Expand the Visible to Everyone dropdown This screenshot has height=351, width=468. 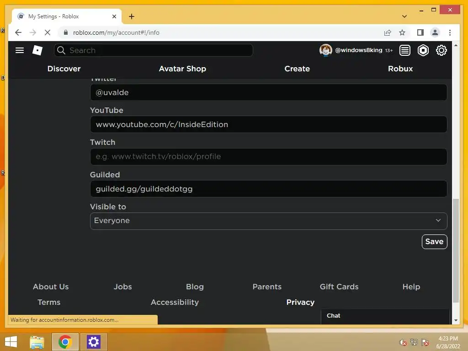(x=268, y=221)
